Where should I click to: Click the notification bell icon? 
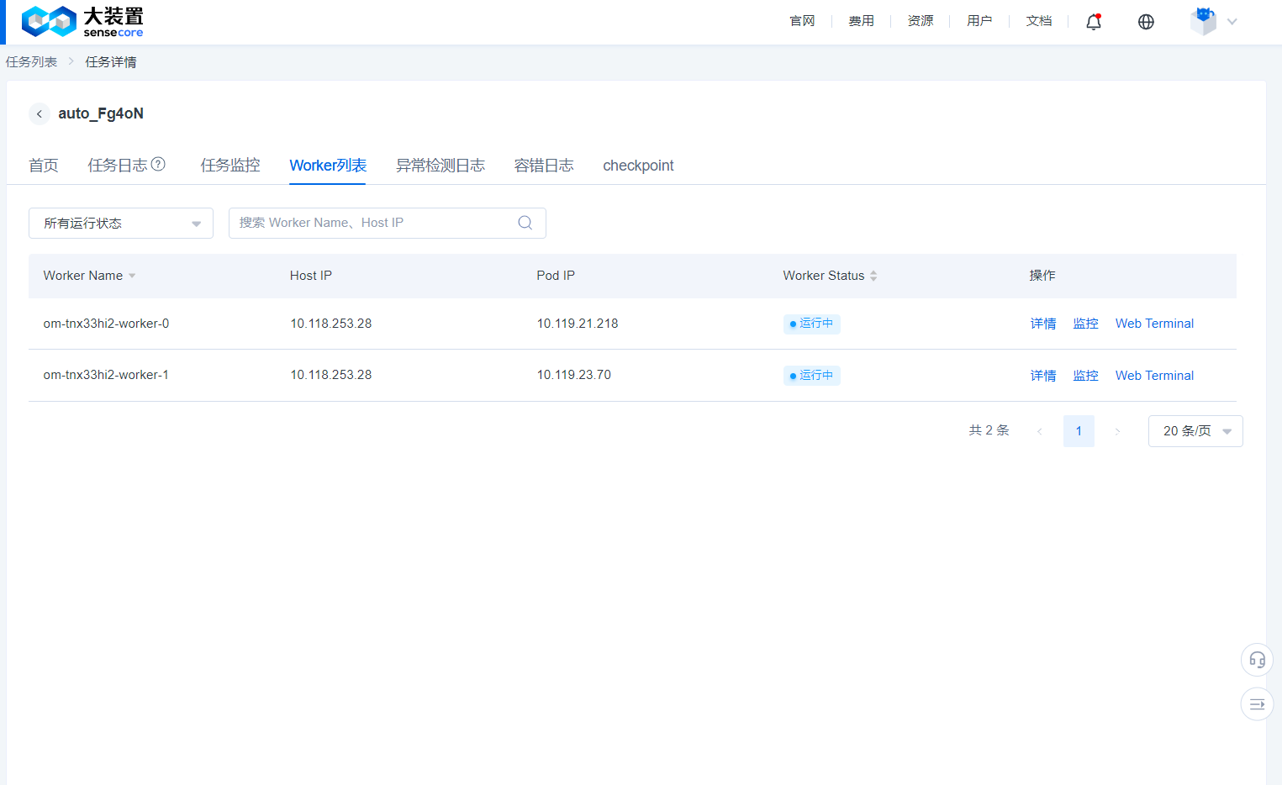point(1093,22)
